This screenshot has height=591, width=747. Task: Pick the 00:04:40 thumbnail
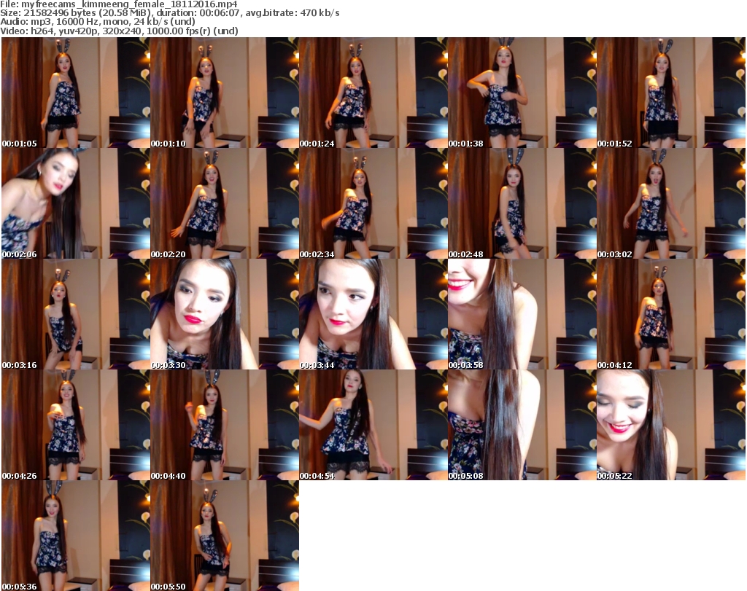click(x=224, y=425)
